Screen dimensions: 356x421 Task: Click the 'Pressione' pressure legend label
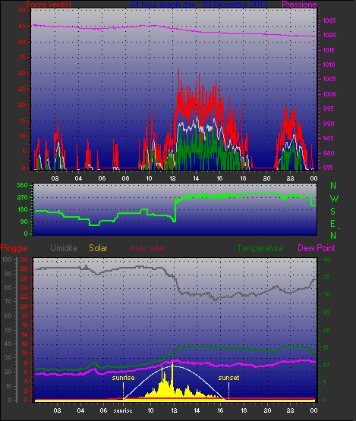point(299,5)
